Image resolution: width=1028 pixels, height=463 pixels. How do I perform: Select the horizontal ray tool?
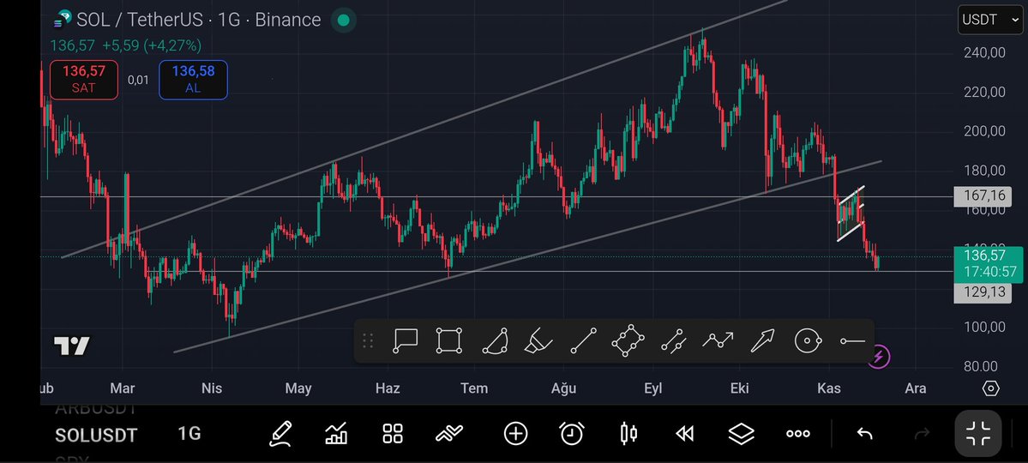pyautogui.click(x=852, y=341)
